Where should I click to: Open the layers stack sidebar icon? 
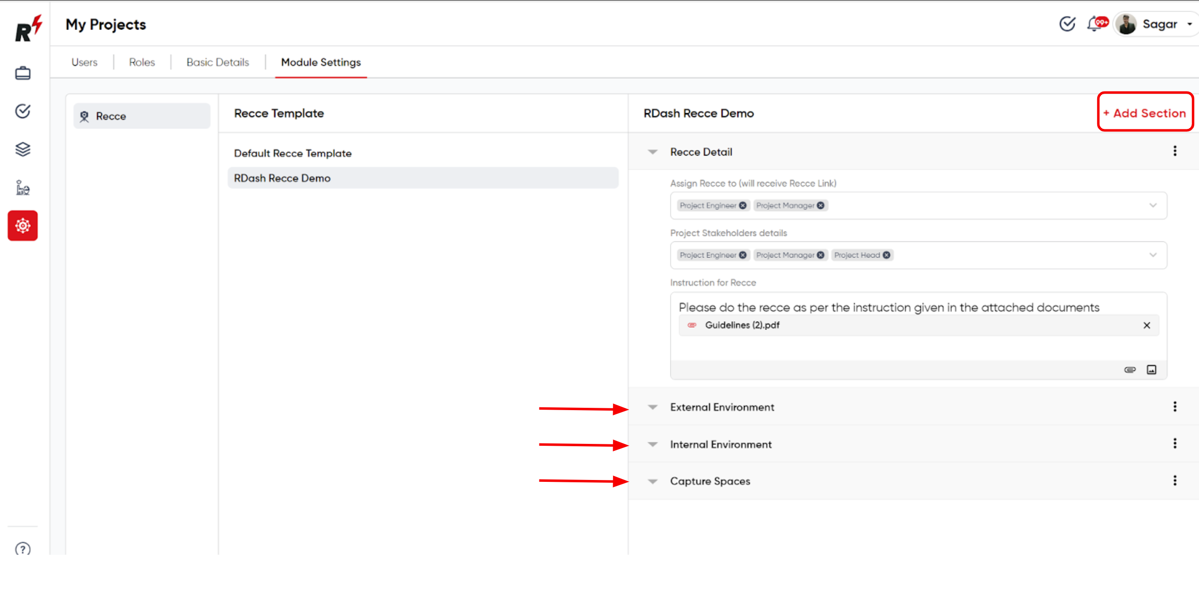(23, 150)
